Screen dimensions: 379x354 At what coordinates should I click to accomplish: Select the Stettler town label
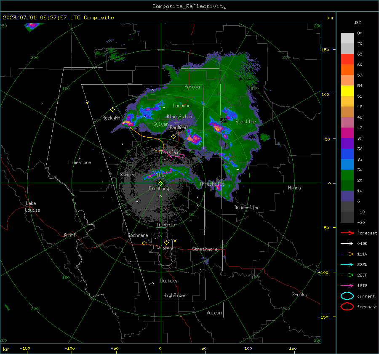click(246, 122)
